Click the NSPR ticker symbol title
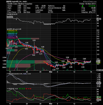The image size is (103, 105). 9,2
